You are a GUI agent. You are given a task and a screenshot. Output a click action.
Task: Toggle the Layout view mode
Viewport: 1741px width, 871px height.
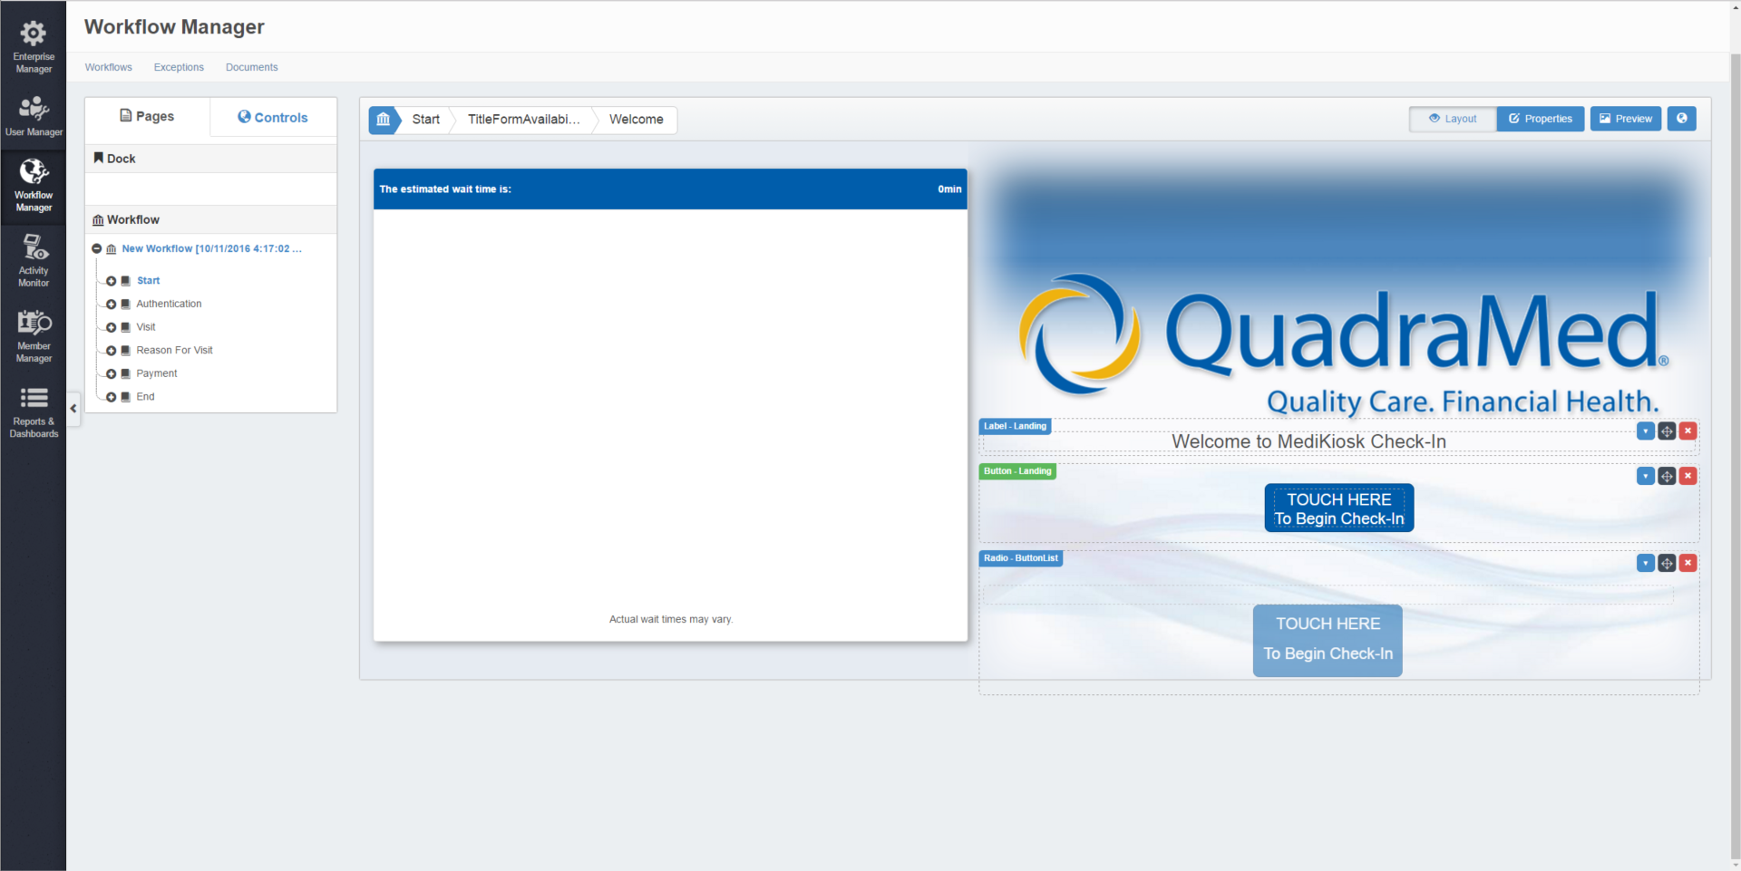(1453, 119)
